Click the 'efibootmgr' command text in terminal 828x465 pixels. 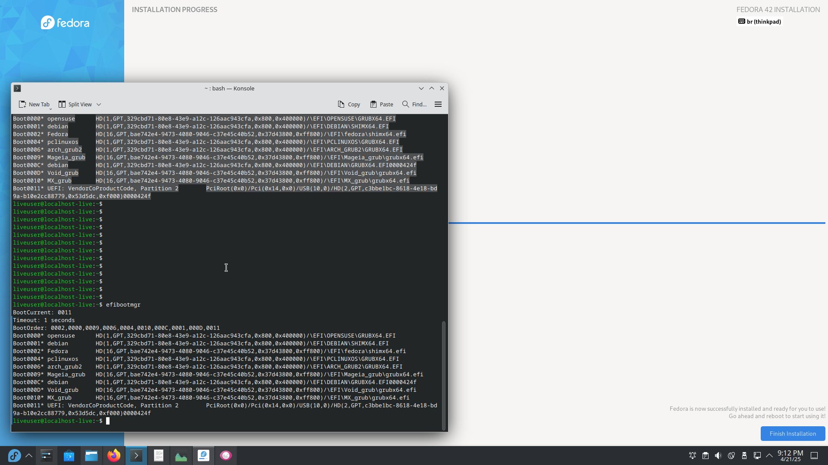pos(123,304)
